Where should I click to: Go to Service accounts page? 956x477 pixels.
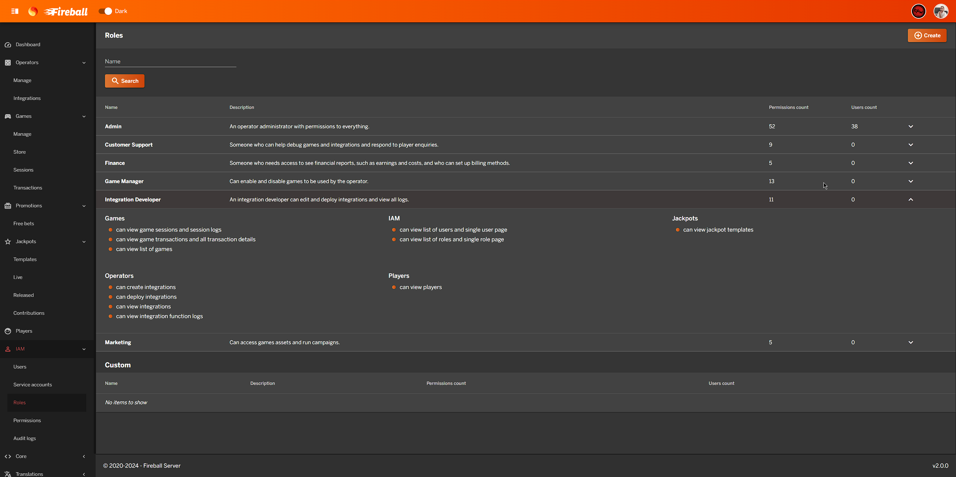pos(32,385)
